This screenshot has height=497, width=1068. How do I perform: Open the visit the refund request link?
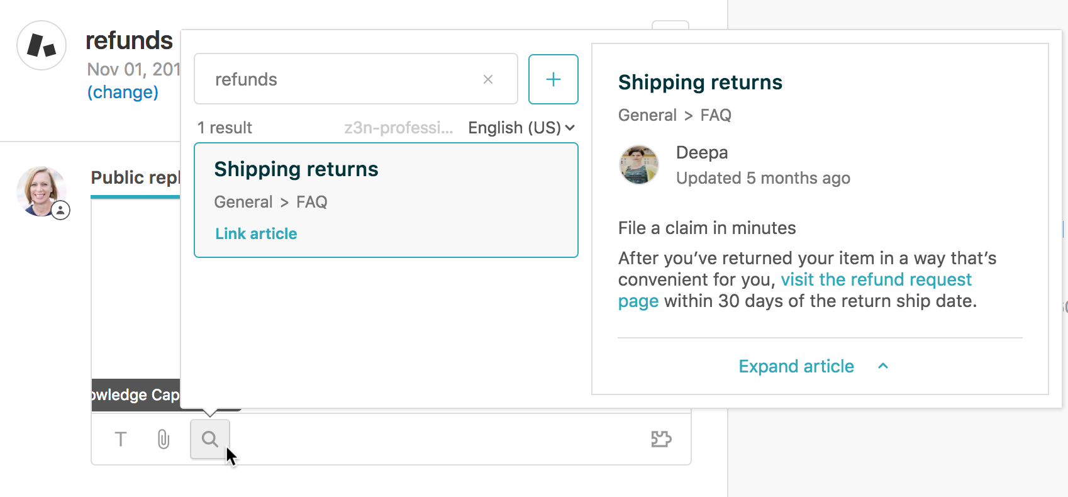pos(876,279)
